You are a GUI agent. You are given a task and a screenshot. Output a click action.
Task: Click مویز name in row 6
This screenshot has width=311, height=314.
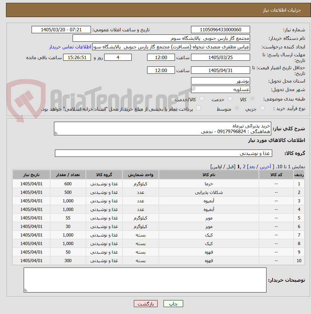pyautogui.click(x=209, y=226)
